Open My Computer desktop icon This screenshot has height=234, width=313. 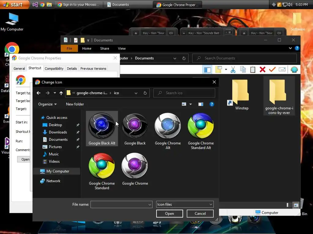point(12,22)
